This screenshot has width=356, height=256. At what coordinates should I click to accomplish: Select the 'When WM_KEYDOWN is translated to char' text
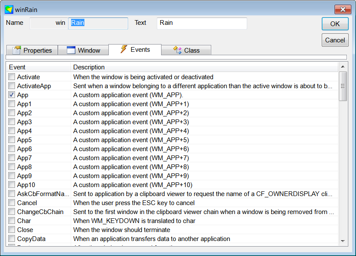134,221
